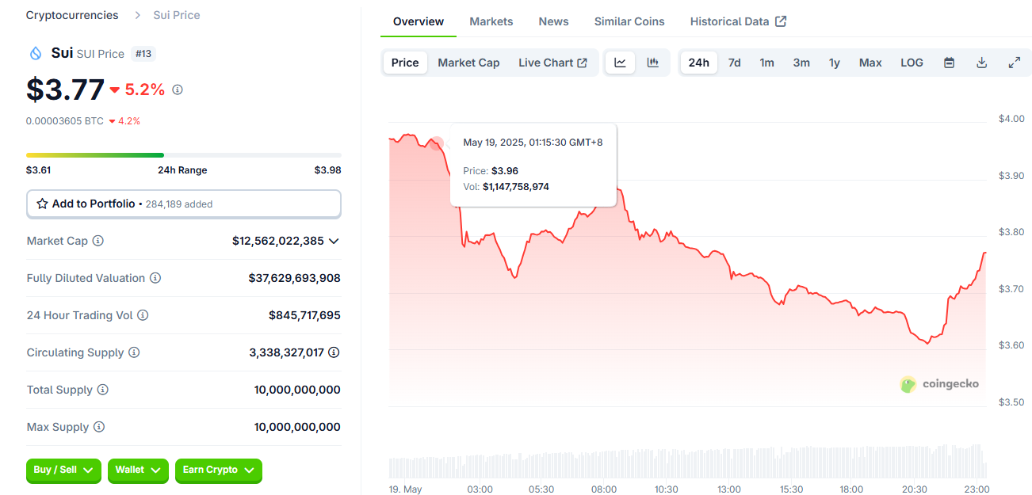Open the Wallet dropdown

coord(138,470)
